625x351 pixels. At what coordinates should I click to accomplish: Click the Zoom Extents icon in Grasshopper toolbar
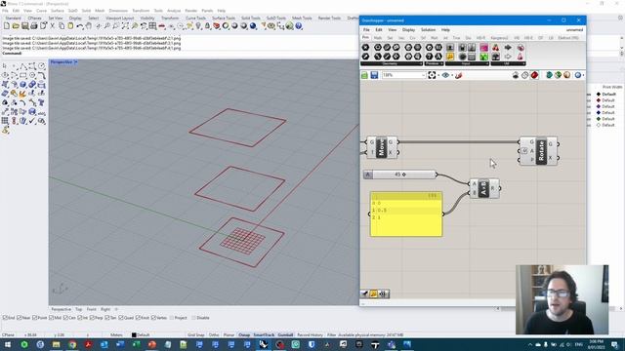(432, 75)
